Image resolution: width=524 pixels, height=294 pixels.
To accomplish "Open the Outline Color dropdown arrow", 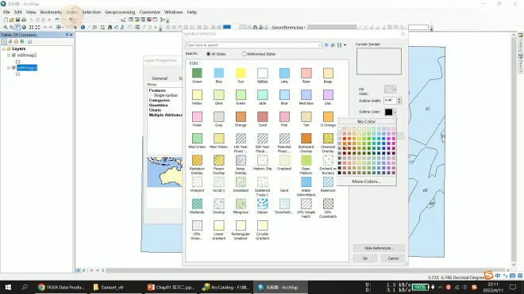I will (x=395, y=112).
